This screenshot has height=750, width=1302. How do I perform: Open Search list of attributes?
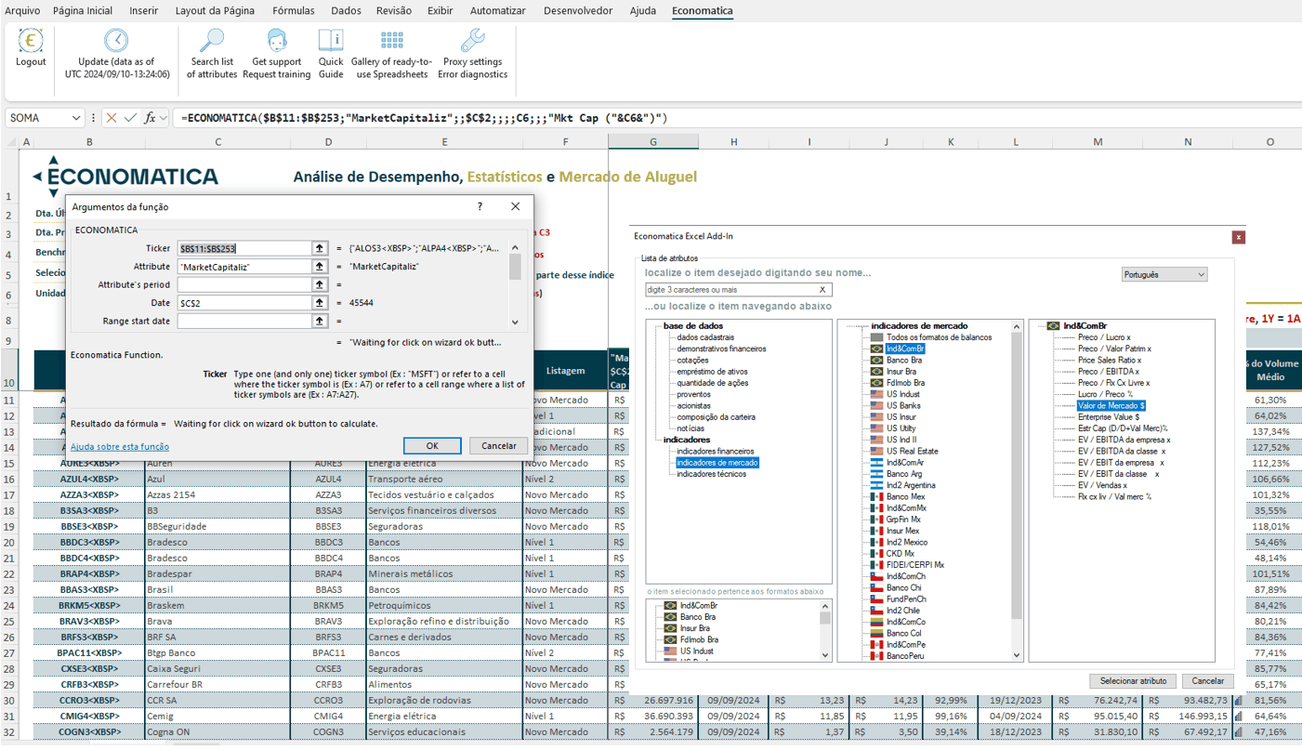(212, 41)
